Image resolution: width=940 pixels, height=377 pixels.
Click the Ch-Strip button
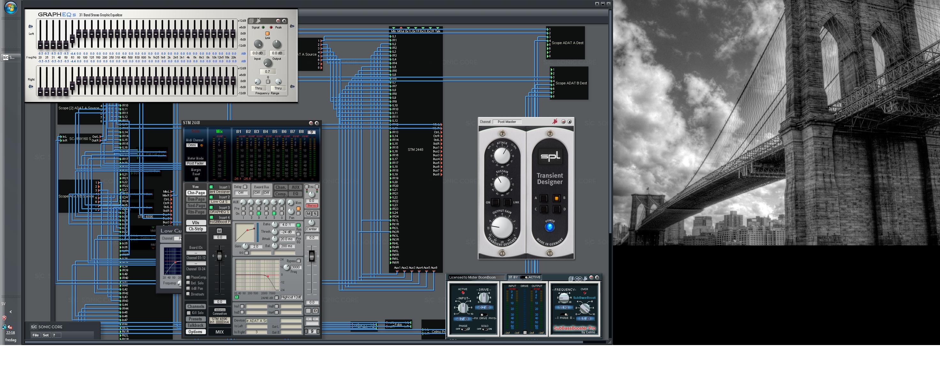[196, 229]
